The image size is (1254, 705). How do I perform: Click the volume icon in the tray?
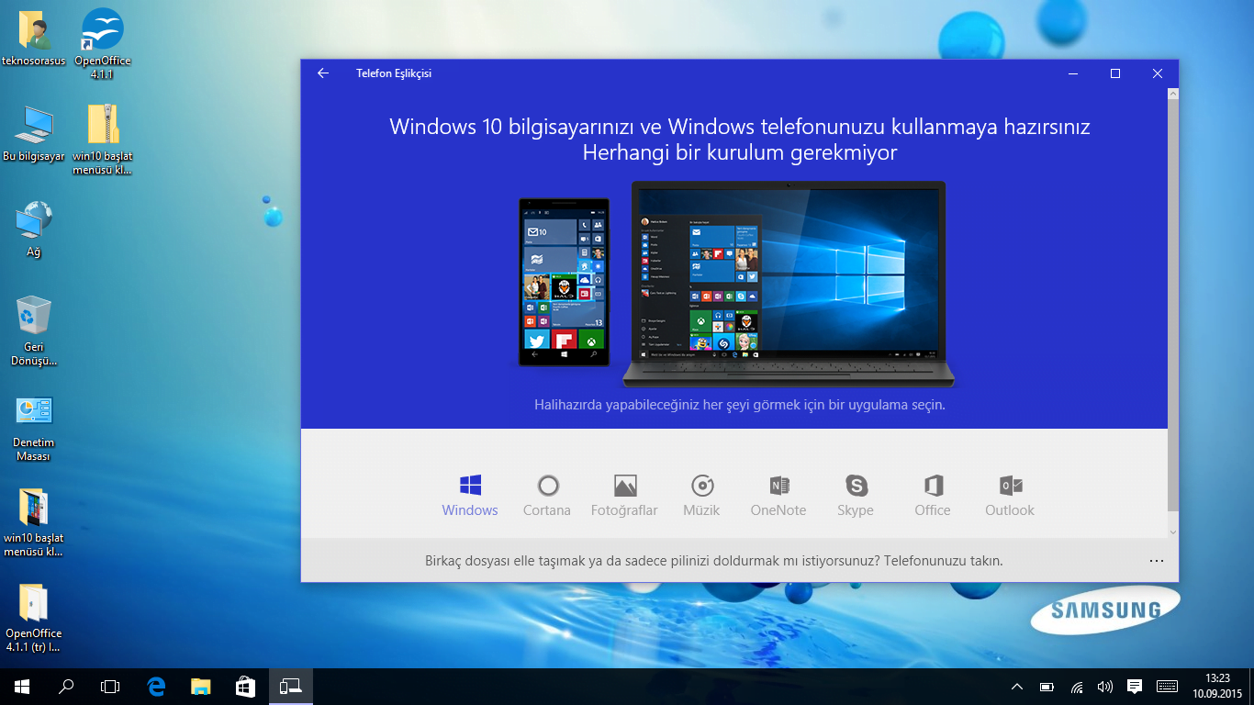(x=1106, y=686)
